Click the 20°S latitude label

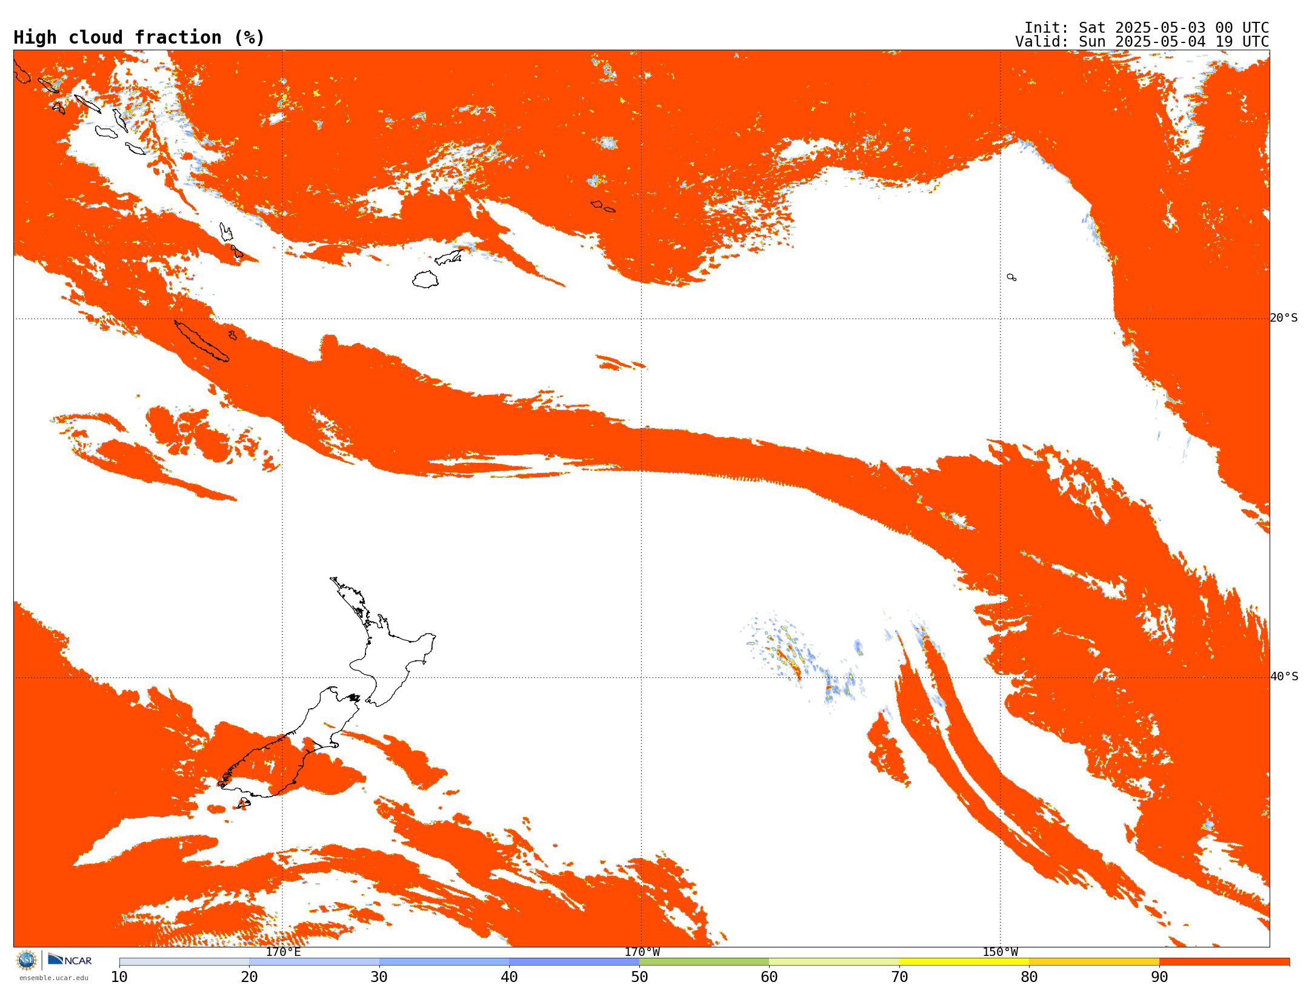pyautogui.click(x=1284, y=318)
